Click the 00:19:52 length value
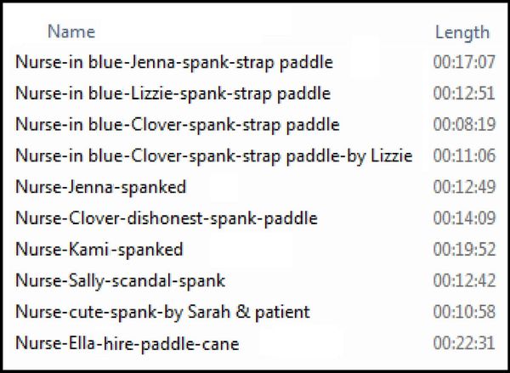 click(464, 249)
